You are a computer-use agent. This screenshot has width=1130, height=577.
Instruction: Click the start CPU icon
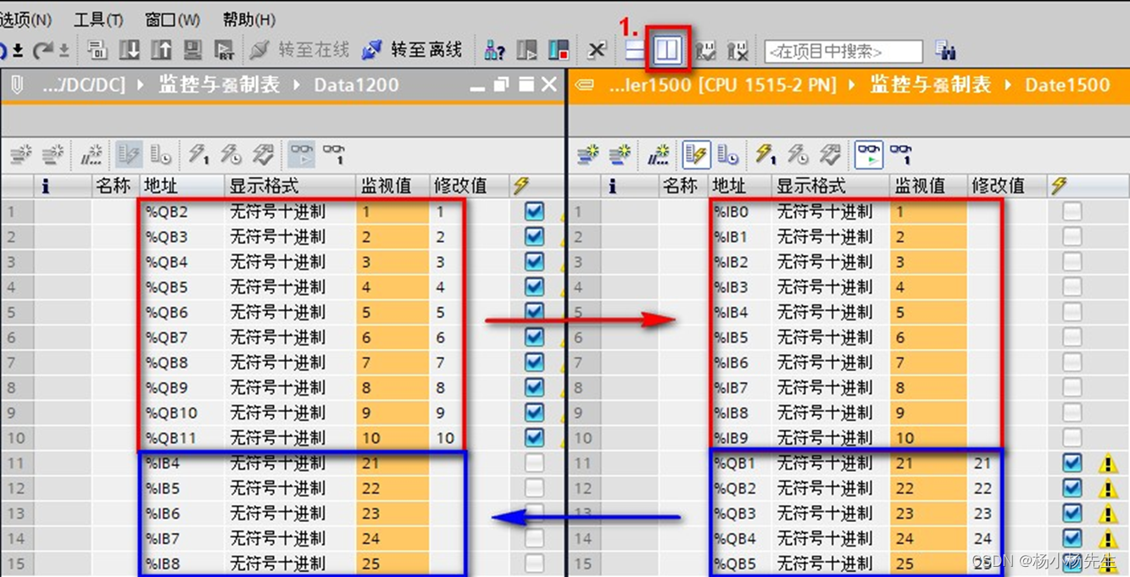(526, 51)
